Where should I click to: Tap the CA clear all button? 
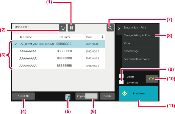click(x=152, y=79)
